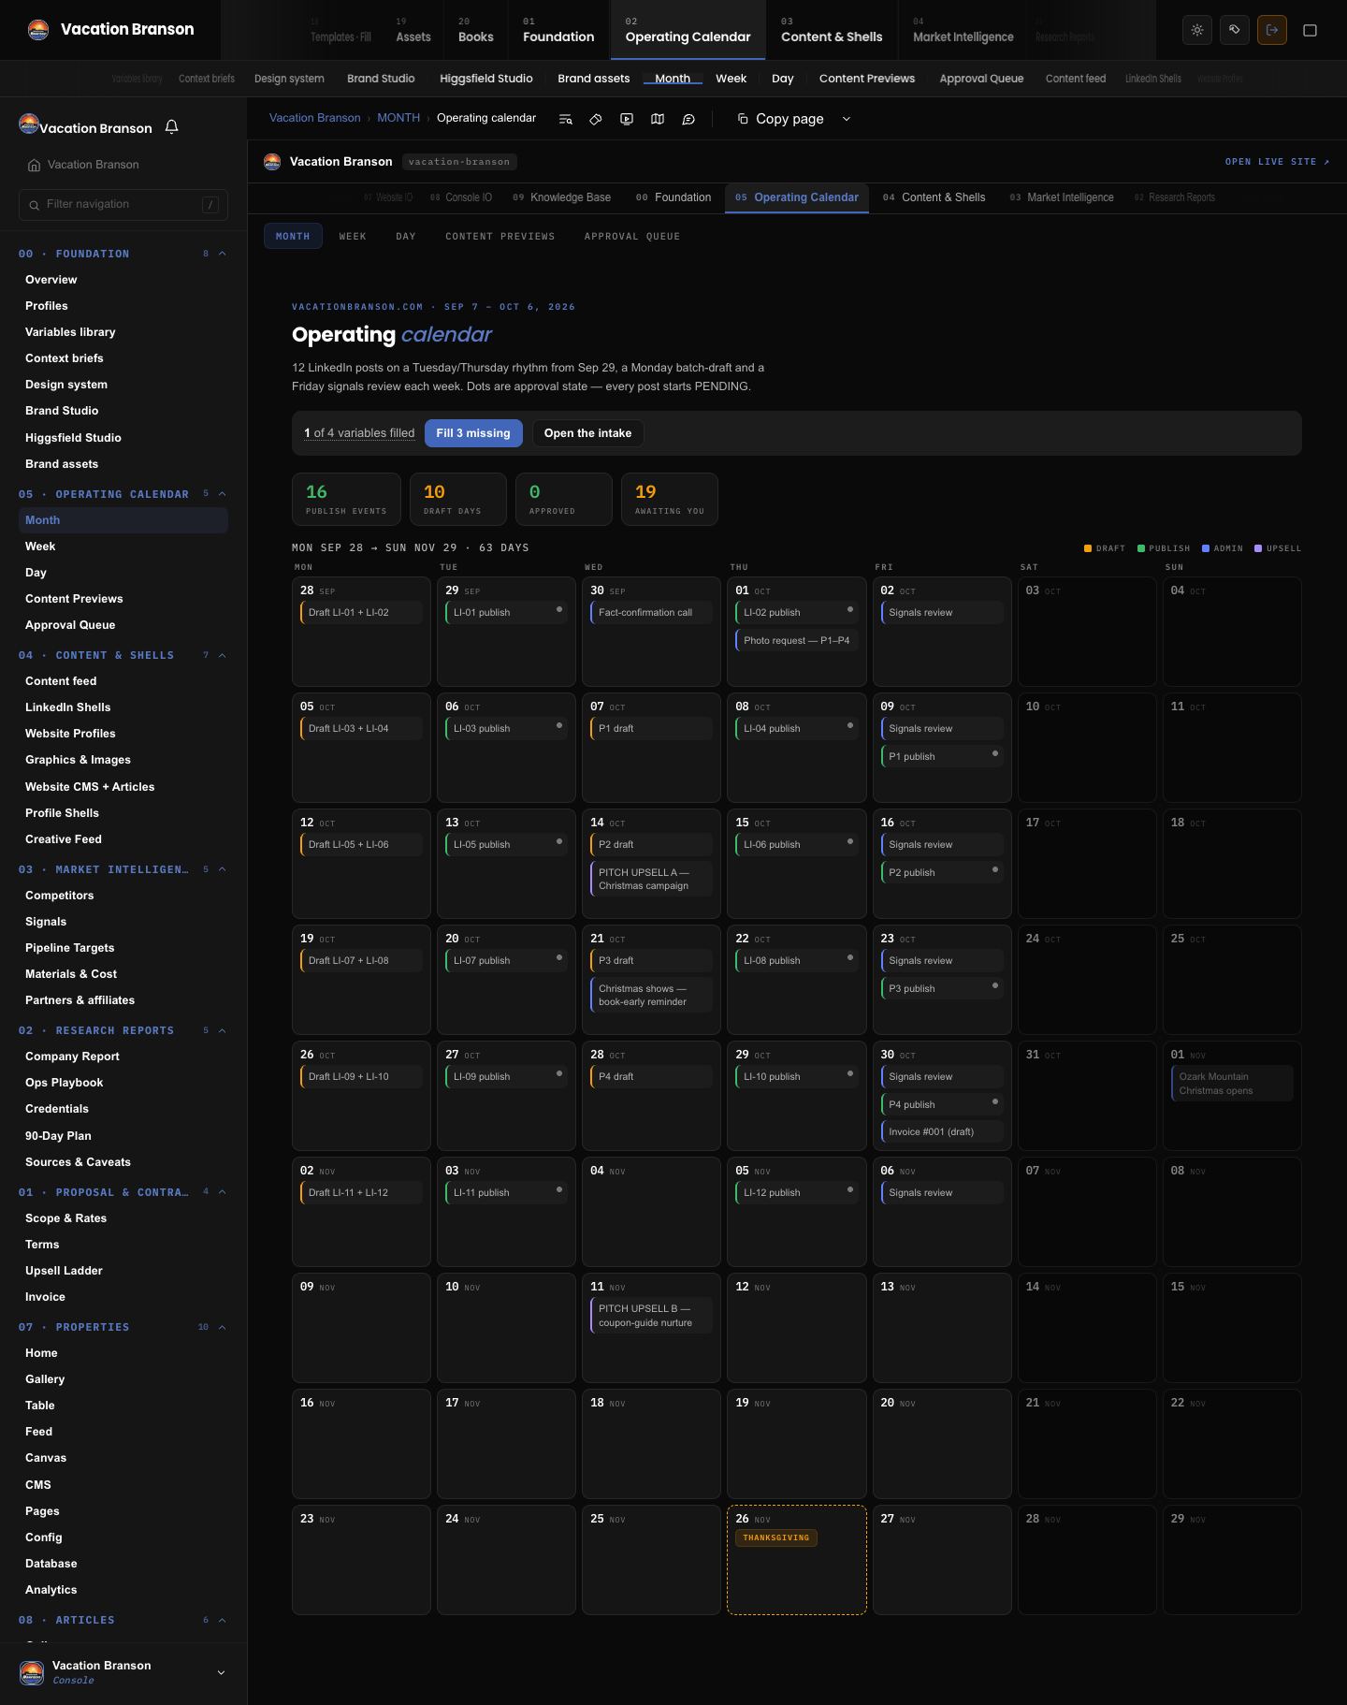The image size is (1347, 1705).
Task: Click the tag icon in top bar
Action: 1235,30
